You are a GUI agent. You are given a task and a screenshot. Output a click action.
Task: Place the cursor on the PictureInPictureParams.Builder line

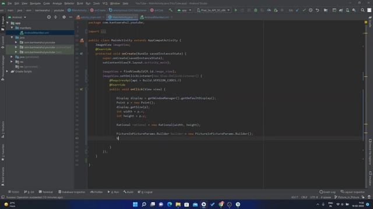pyautogui.click(x=184, y=134)
